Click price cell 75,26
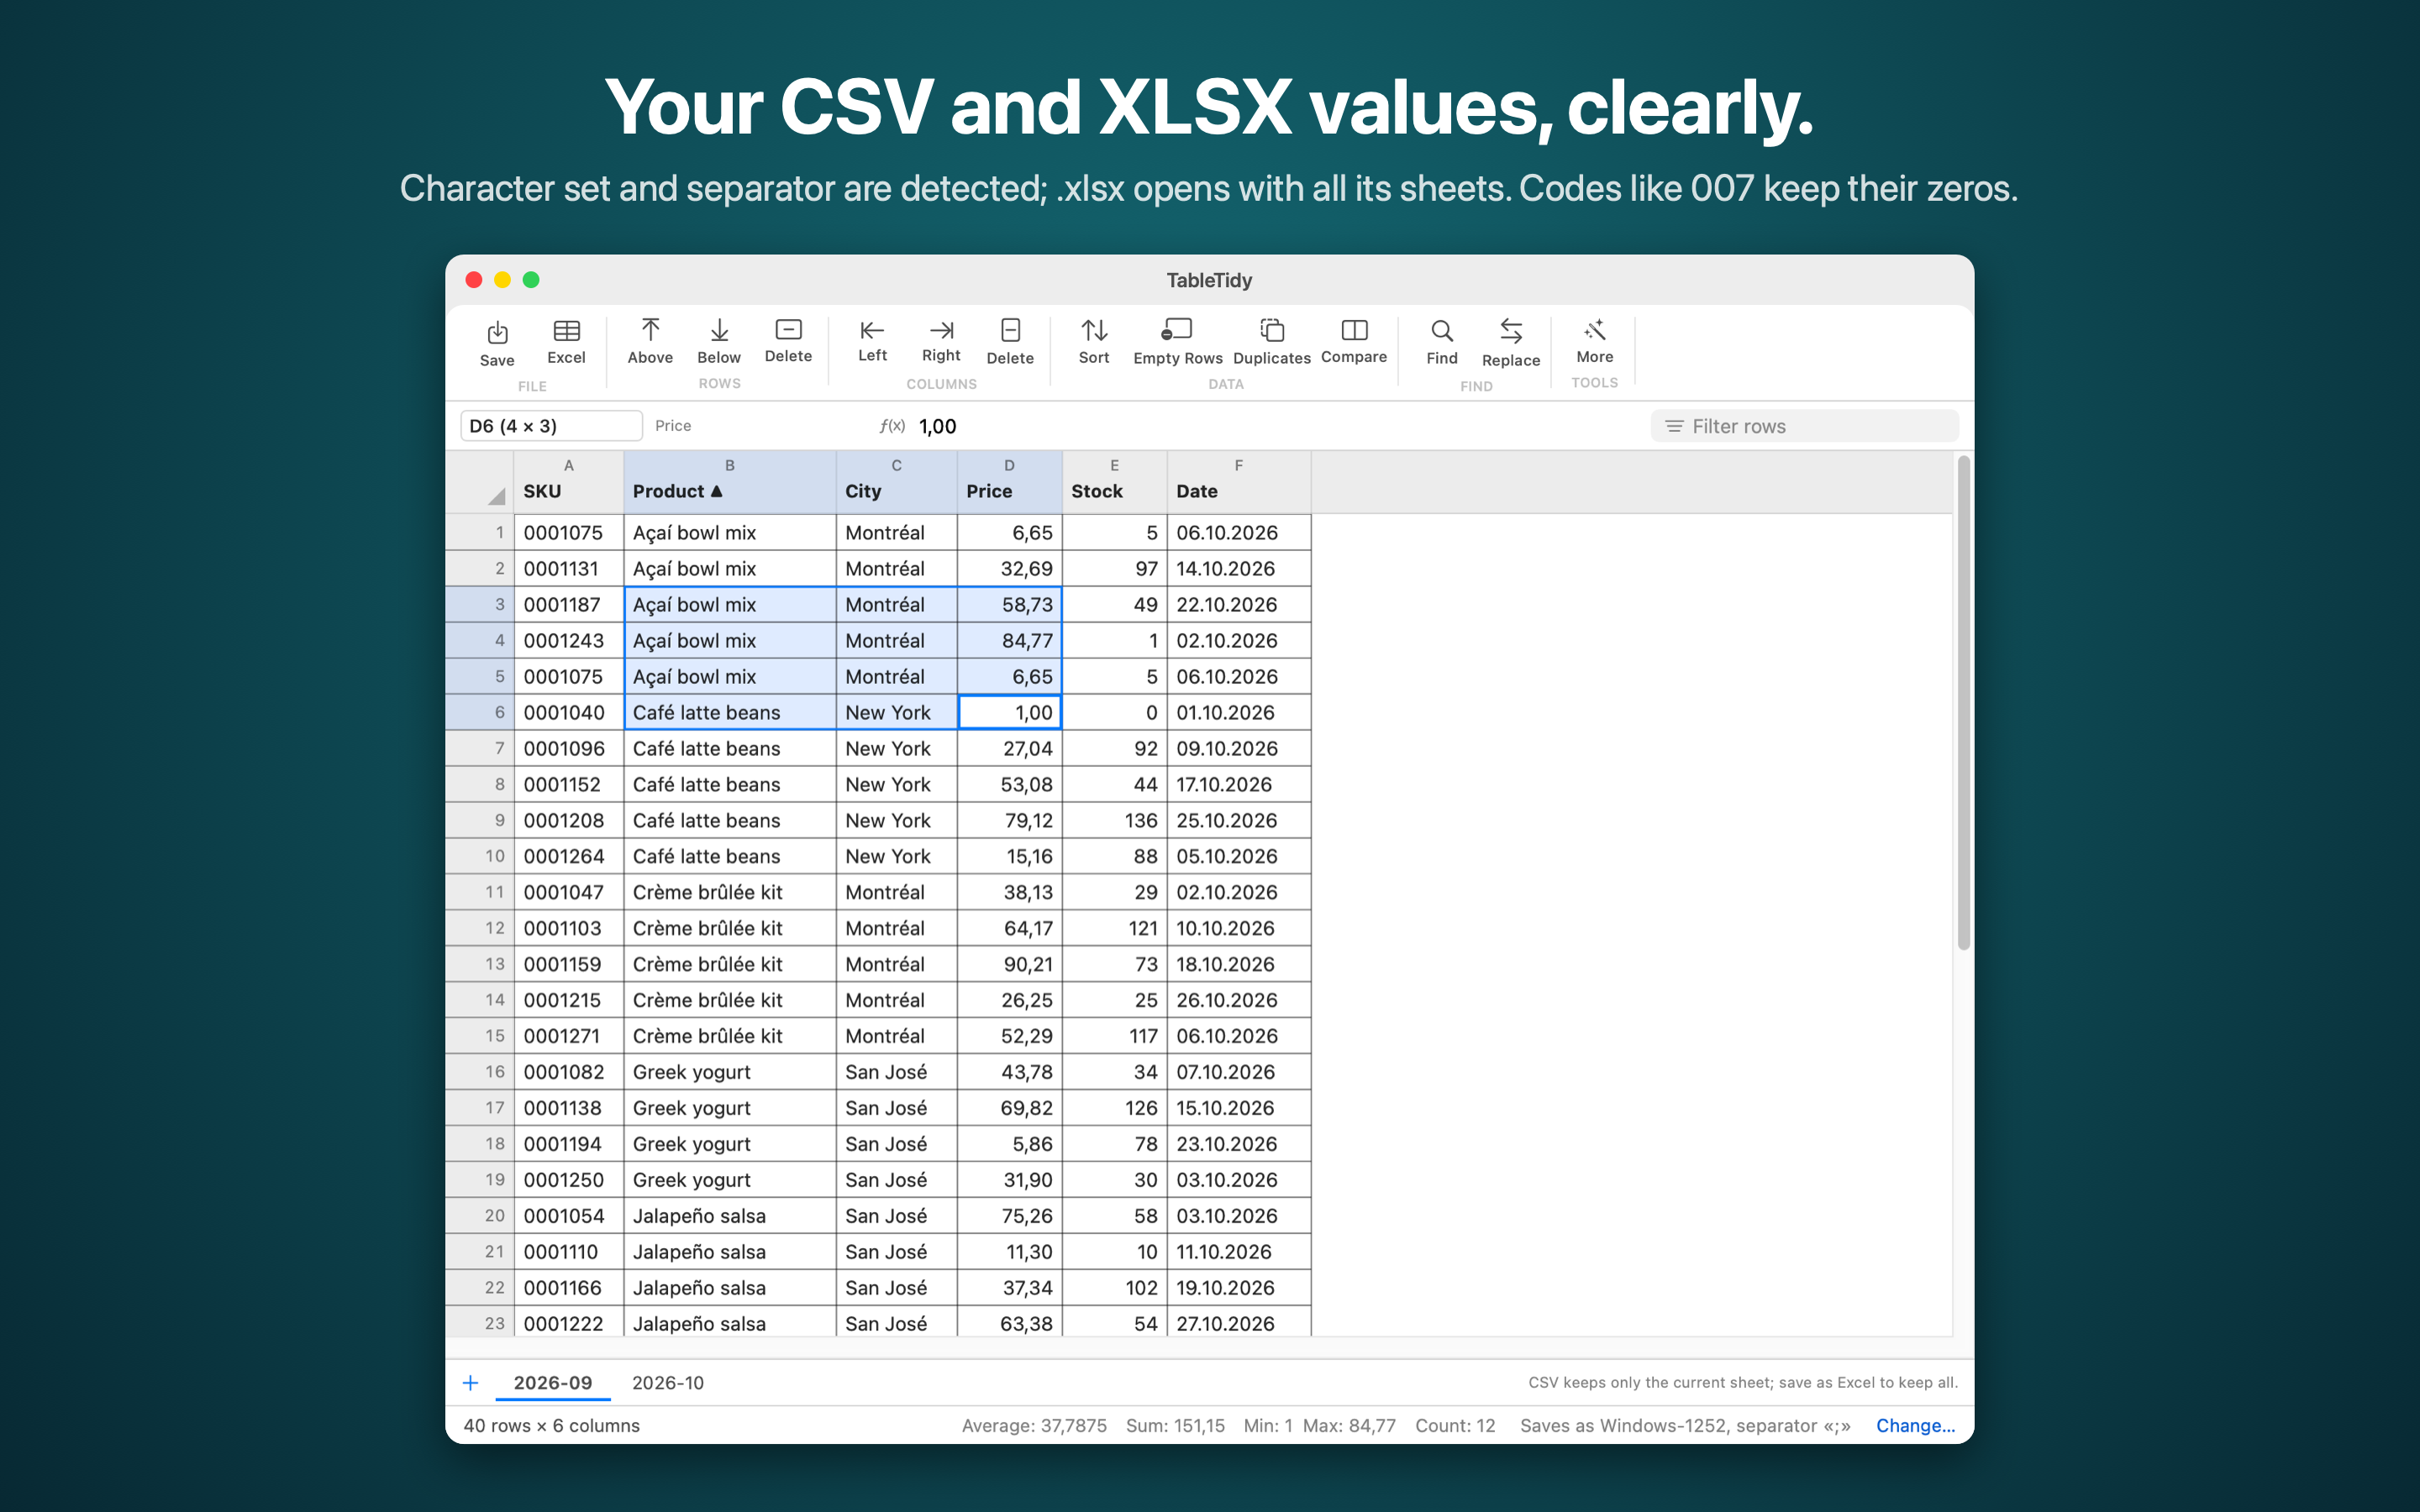 1009,1216
